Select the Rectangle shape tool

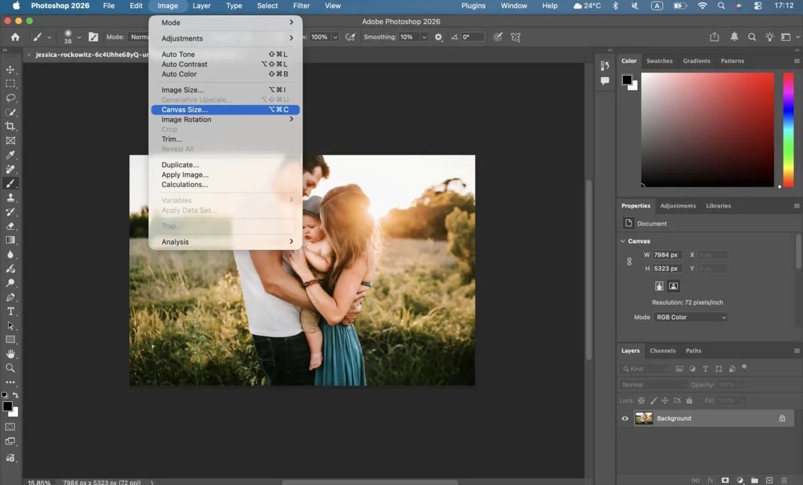click(x=10, y=340)
